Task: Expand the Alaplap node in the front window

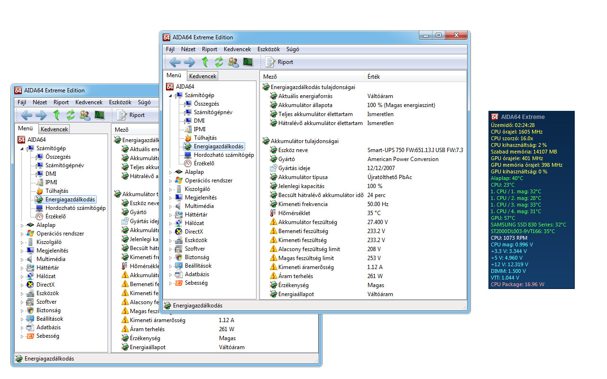Action: click(171, 172)
